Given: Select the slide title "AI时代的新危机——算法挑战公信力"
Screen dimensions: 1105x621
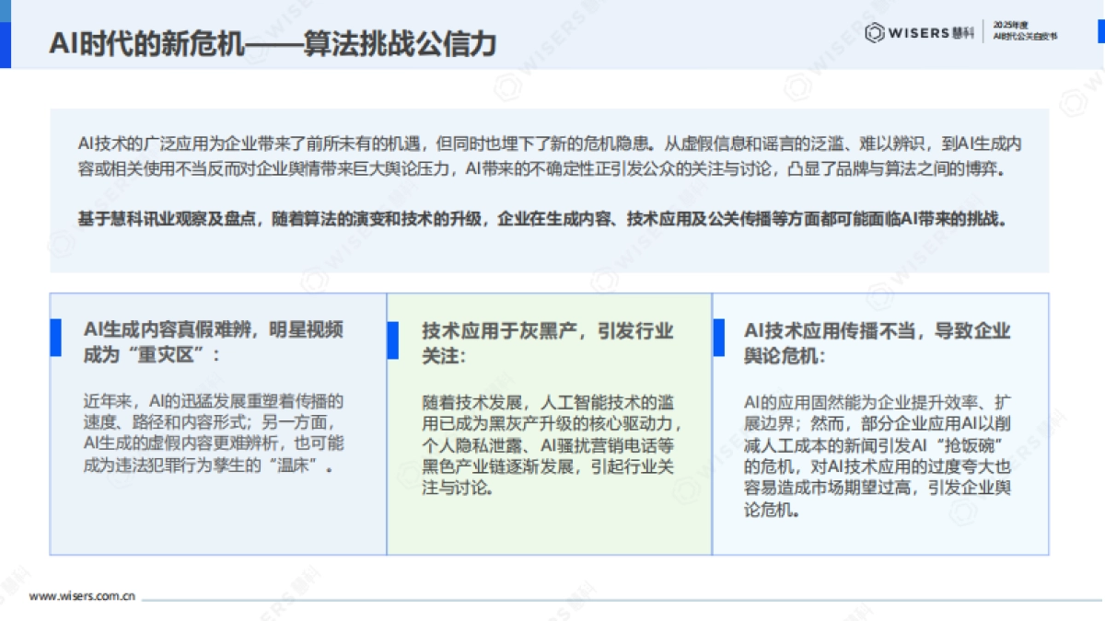Looking at the screenshot, I should 274,42.
